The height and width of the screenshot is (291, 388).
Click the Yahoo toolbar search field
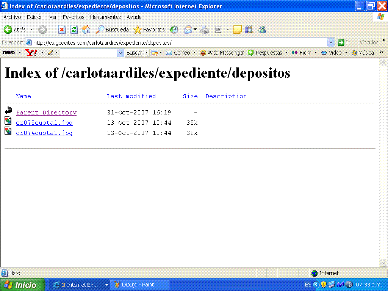(x=89, y=53)
